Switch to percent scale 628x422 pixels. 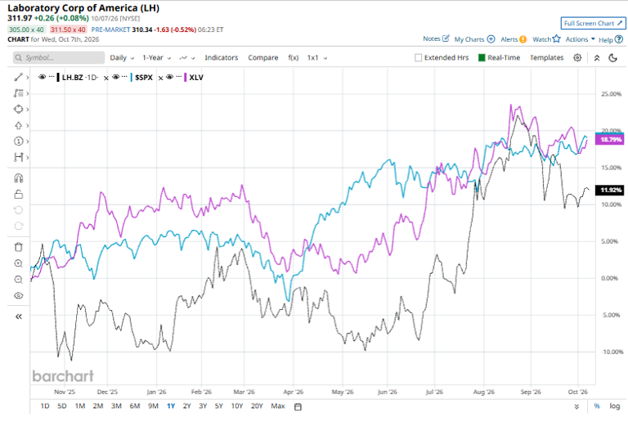597,406
